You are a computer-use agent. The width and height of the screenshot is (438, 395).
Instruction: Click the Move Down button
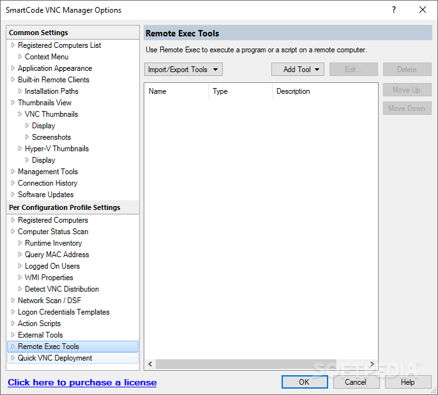(407, 108)
